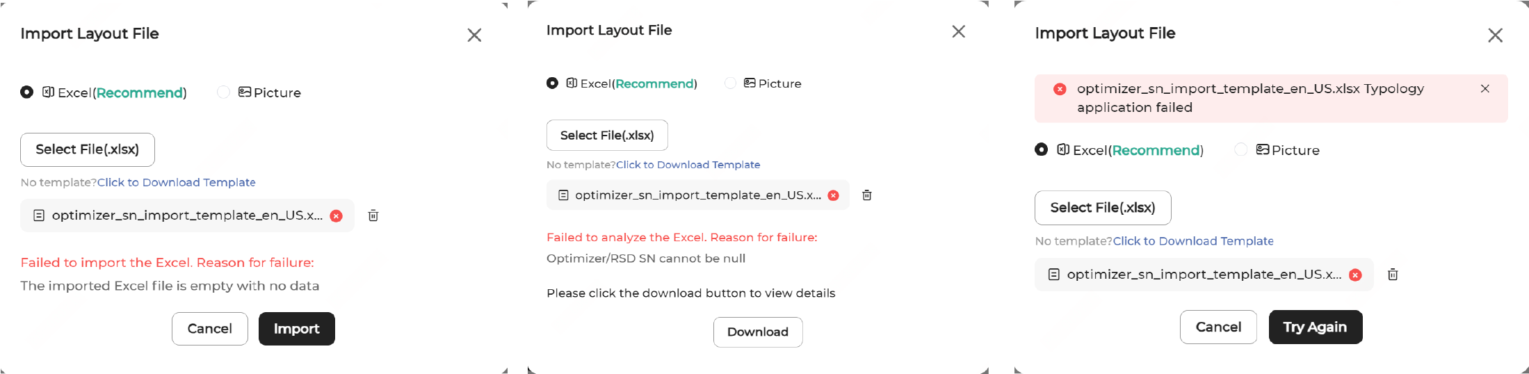Click Select File(.xlsx) in the Download-button dialog
Image resolution: width=1529 pixels, height=374 pixels.
[x=607, y=136]
